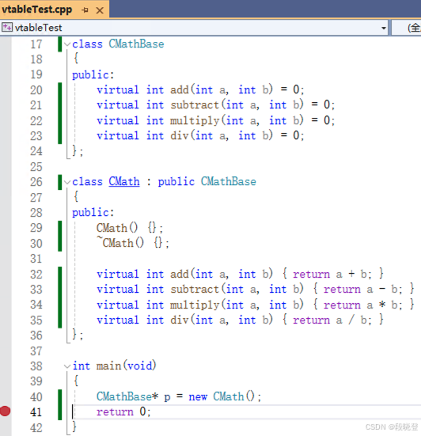
Task: Click the 'public:' keyword on line 19
Action: click(x=93, y=75)
